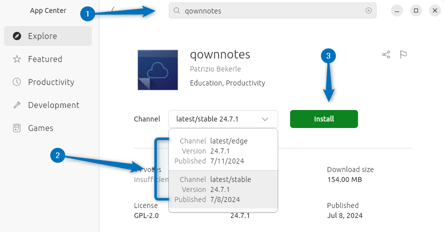Image resolution: width=444 pixels, height=232 pixels.
Task: Collapse the Channel dropdown latest/stable 24.7.1
Action: point(223,119)
